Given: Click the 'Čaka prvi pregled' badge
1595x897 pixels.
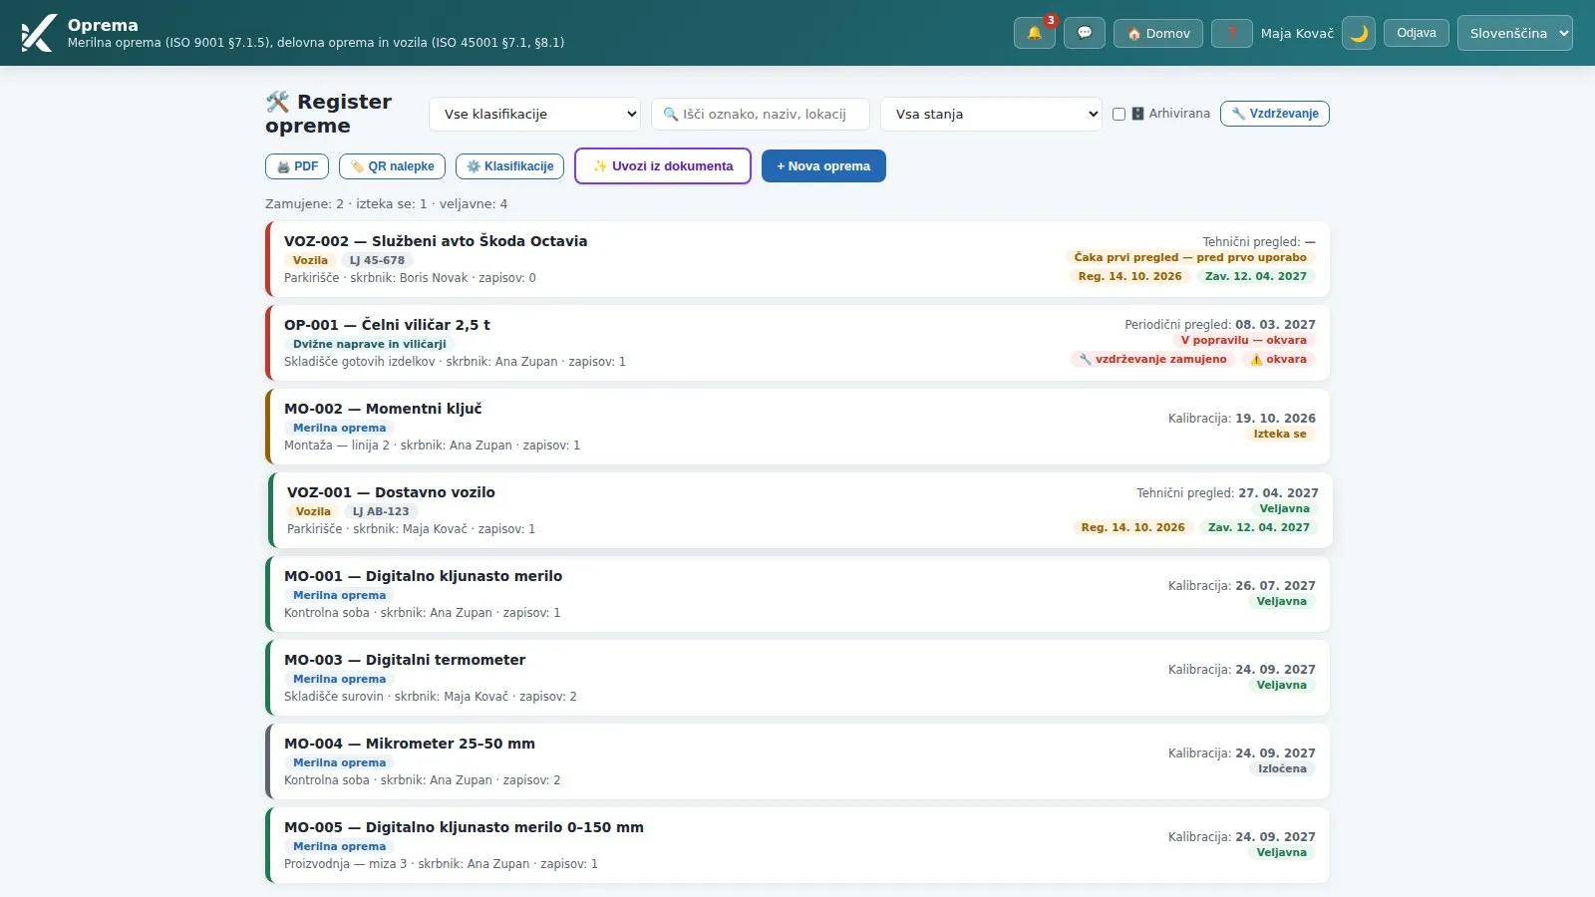Looking at the screenshot, I should [1190, 257].
